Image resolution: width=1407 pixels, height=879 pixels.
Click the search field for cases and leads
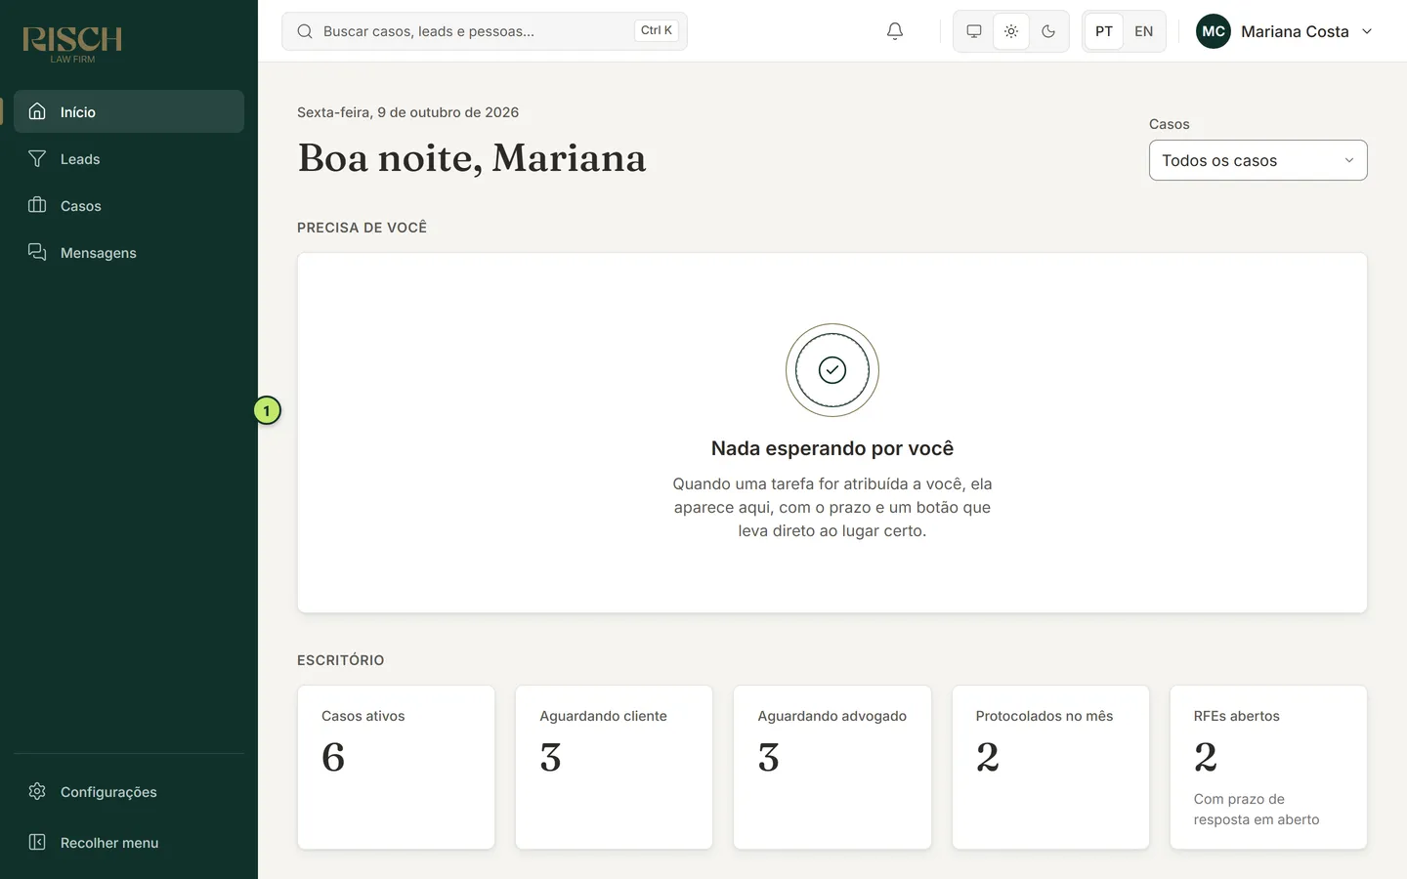(485, 31)
